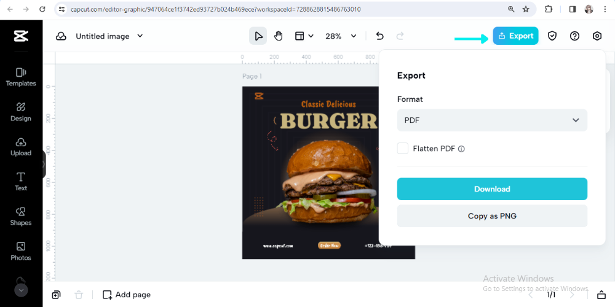The height and width of the screenshot is (307, 615).
Task: Open the Design panel
Action: click(21, 112)
